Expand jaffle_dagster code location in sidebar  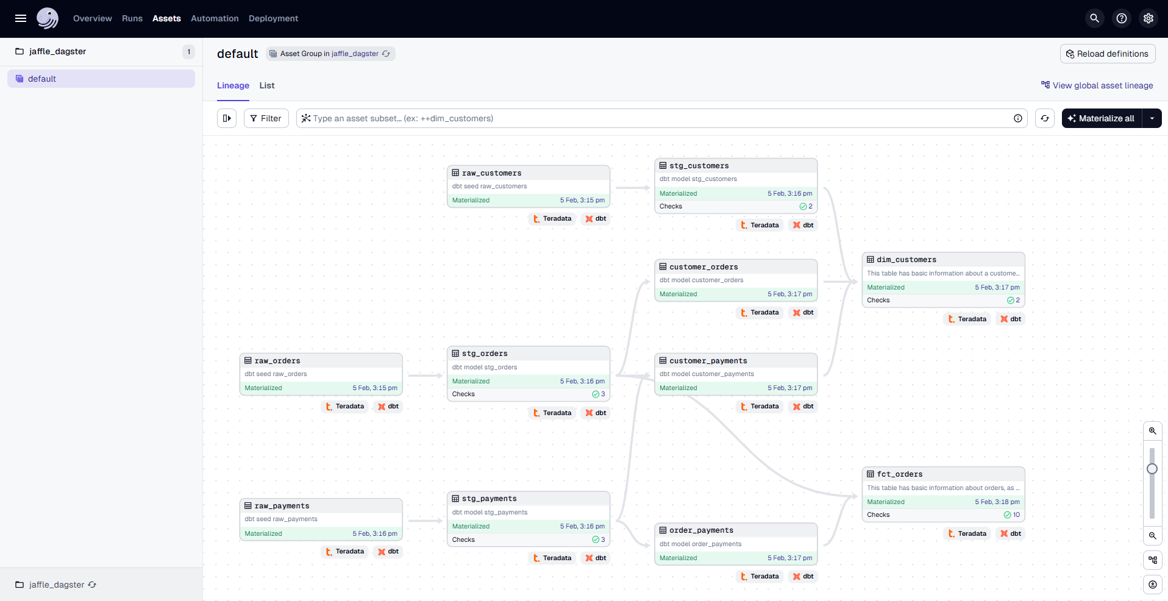click(101, 52)
